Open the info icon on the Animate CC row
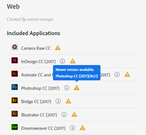The width and height of the screenshot is (146, 135). [x=117, y=74]
